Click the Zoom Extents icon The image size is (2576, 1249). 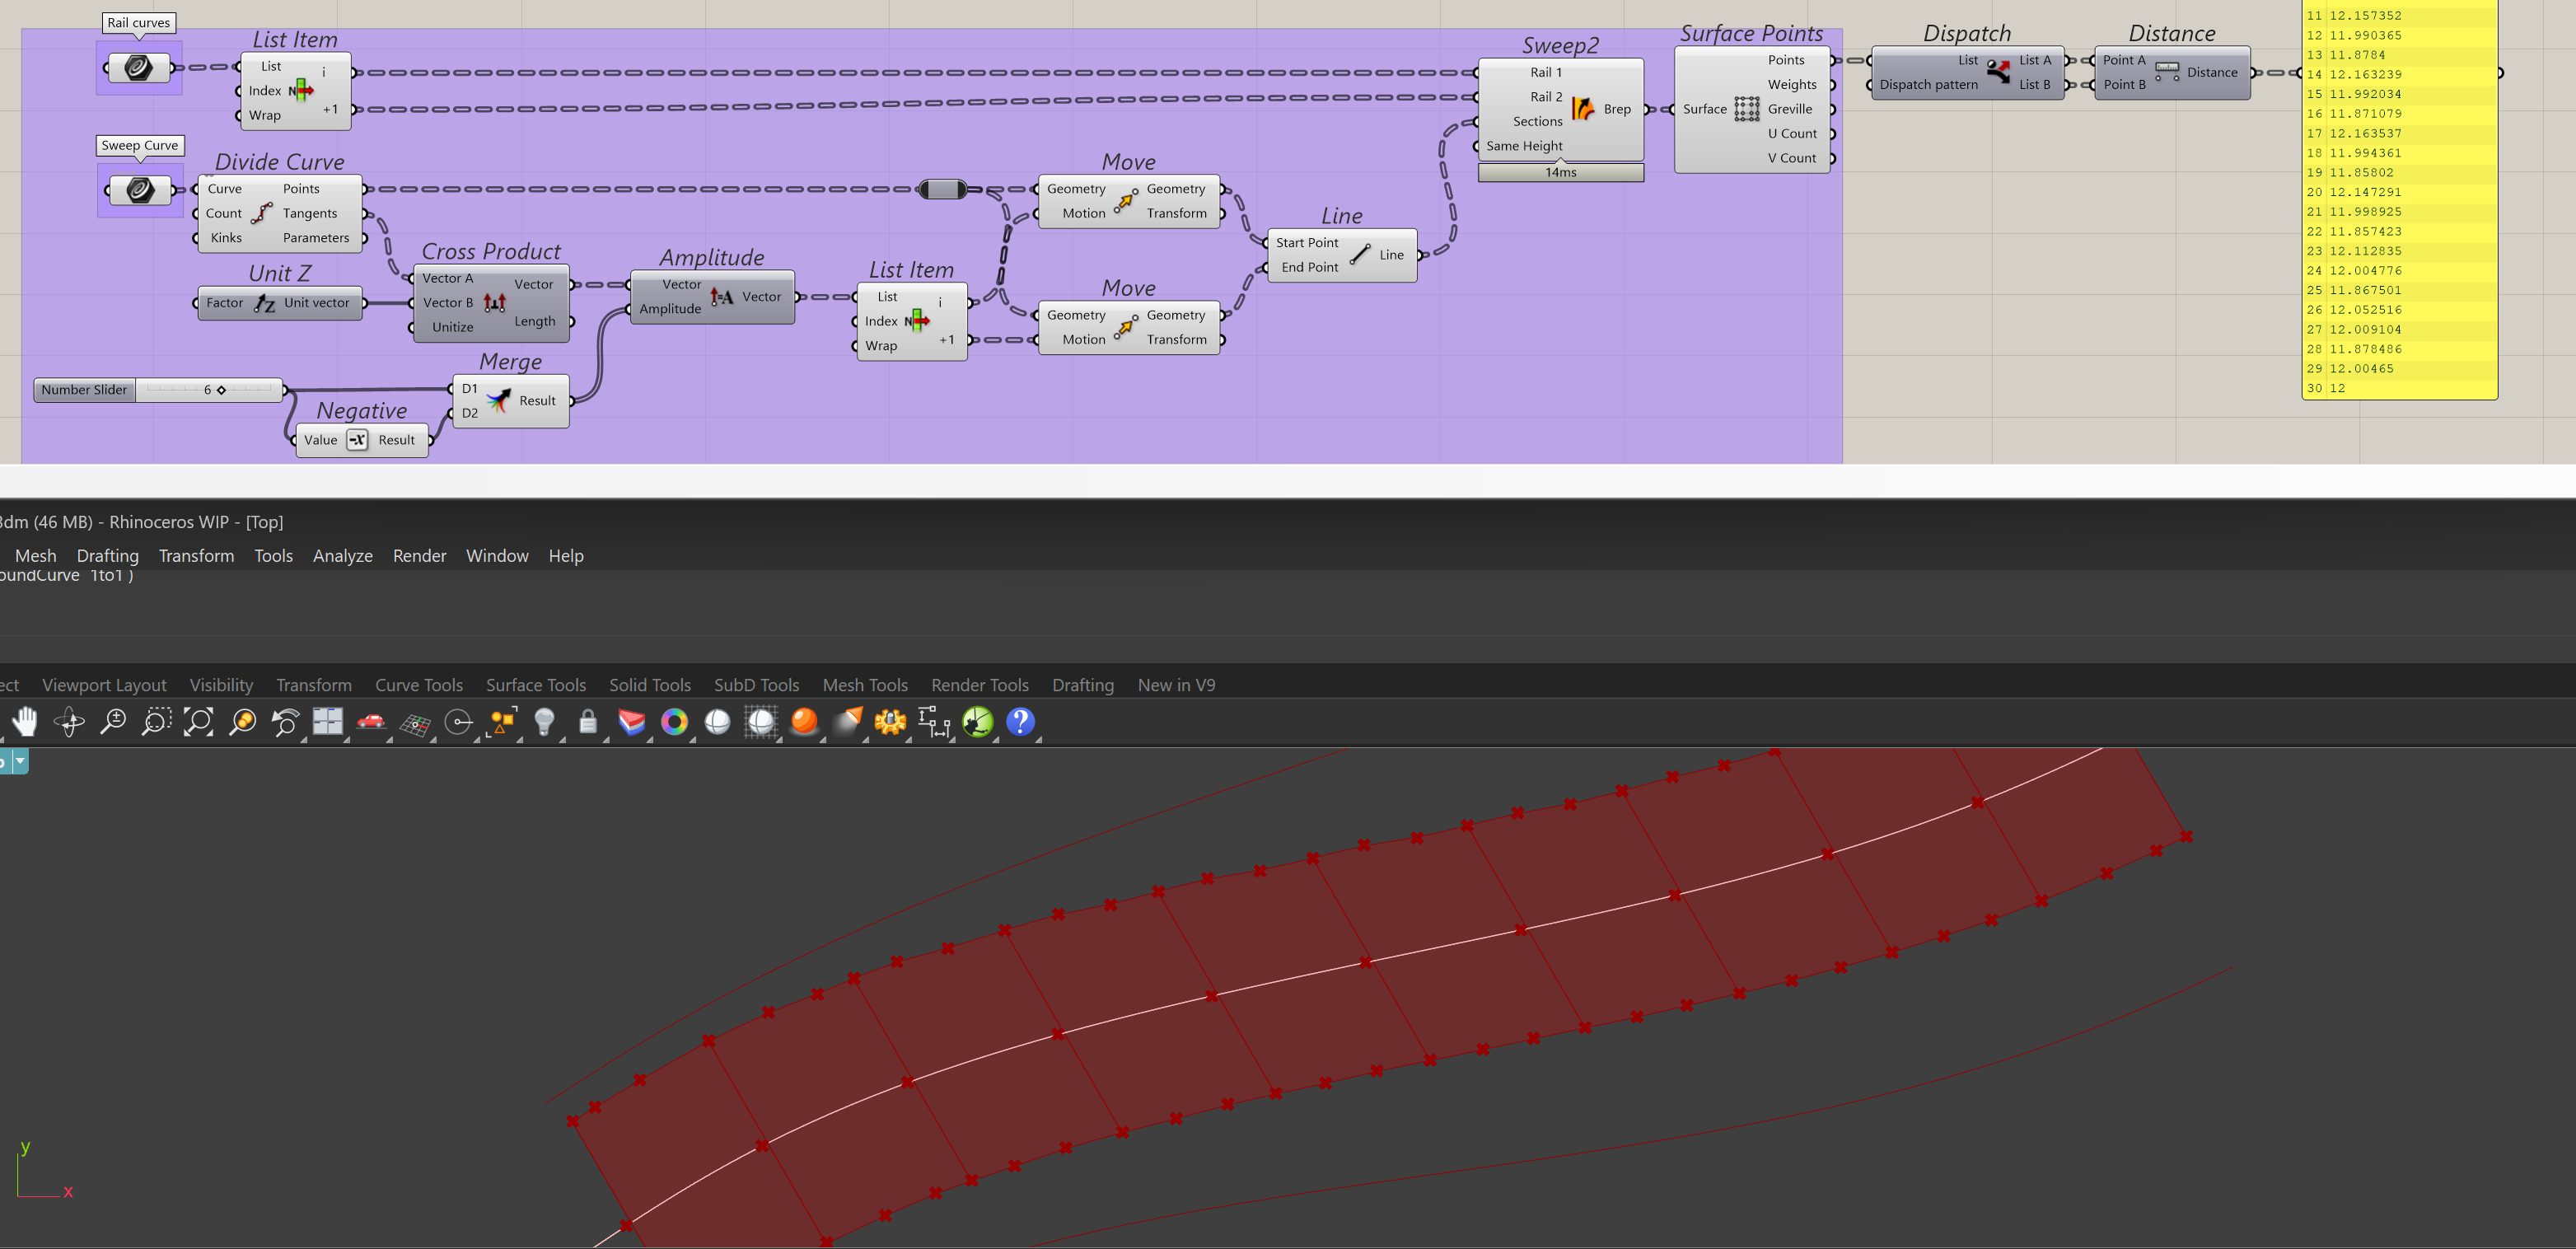[198, 721]
